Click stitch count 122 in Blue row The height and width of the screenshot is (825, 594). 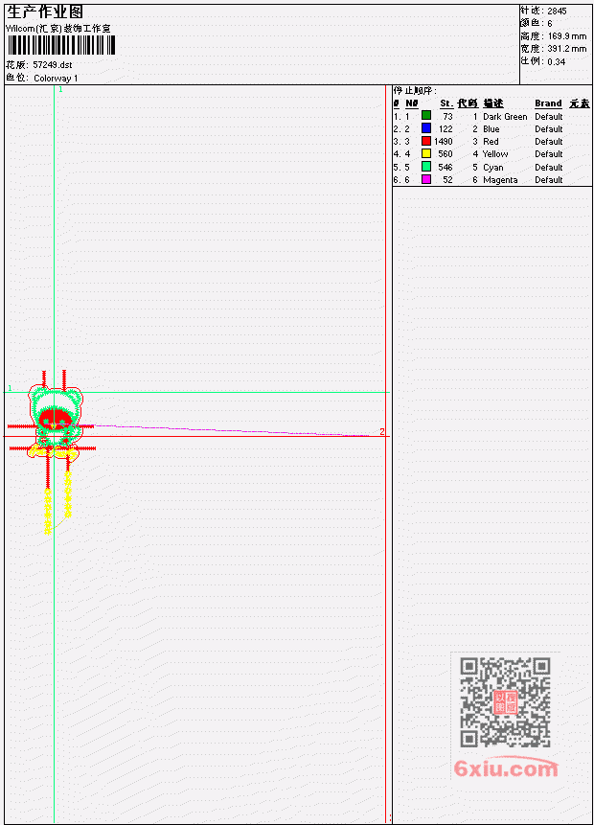pyautogui.click(x=445, y=129)
